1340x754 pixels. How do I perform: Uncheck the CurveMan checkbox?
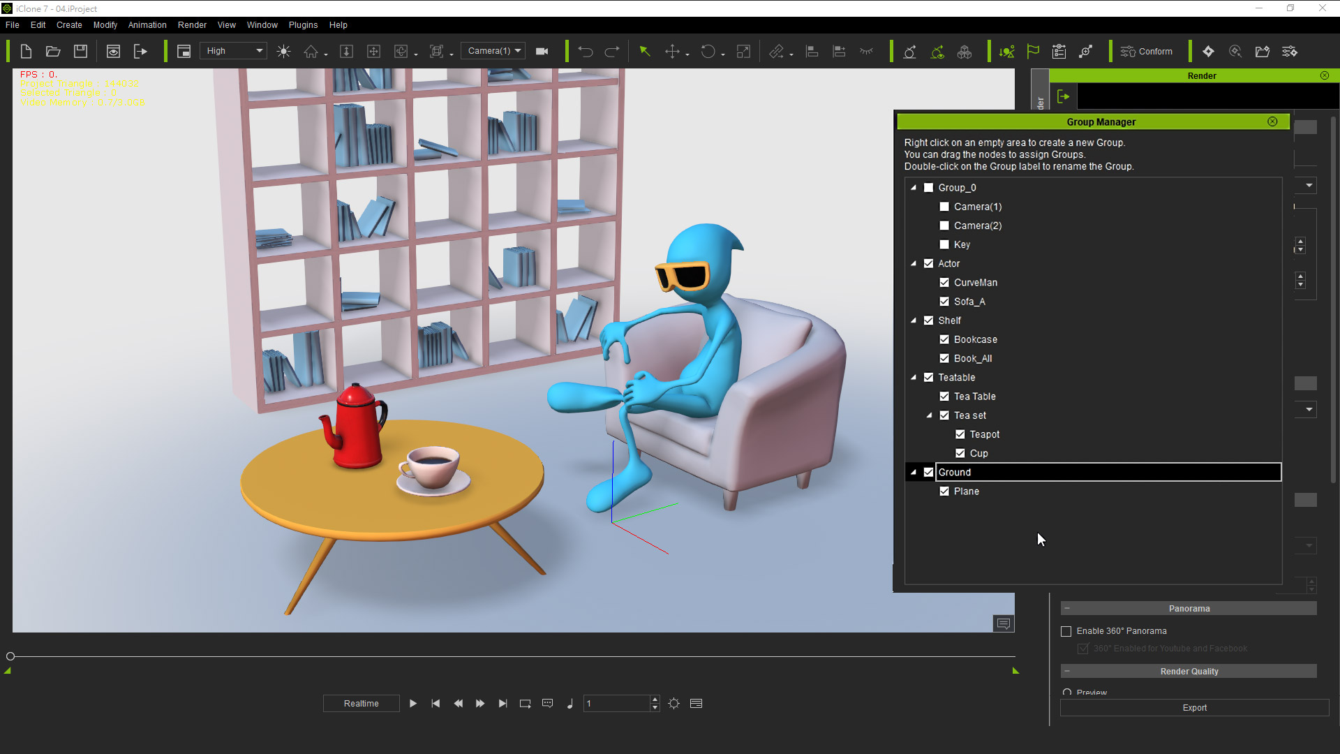click(944, 283)
